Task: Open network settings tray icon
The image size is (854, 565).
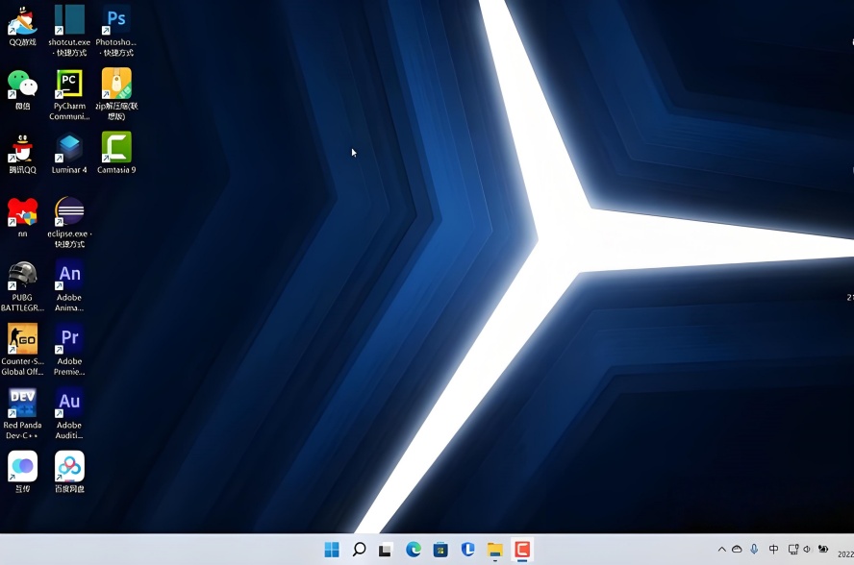Action: 793,550
